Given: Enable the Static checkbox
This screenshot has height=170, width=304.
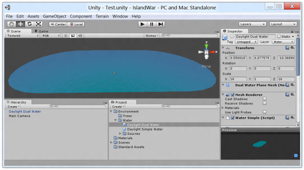Looking at the screenshot, I should [x=279, y=36].
